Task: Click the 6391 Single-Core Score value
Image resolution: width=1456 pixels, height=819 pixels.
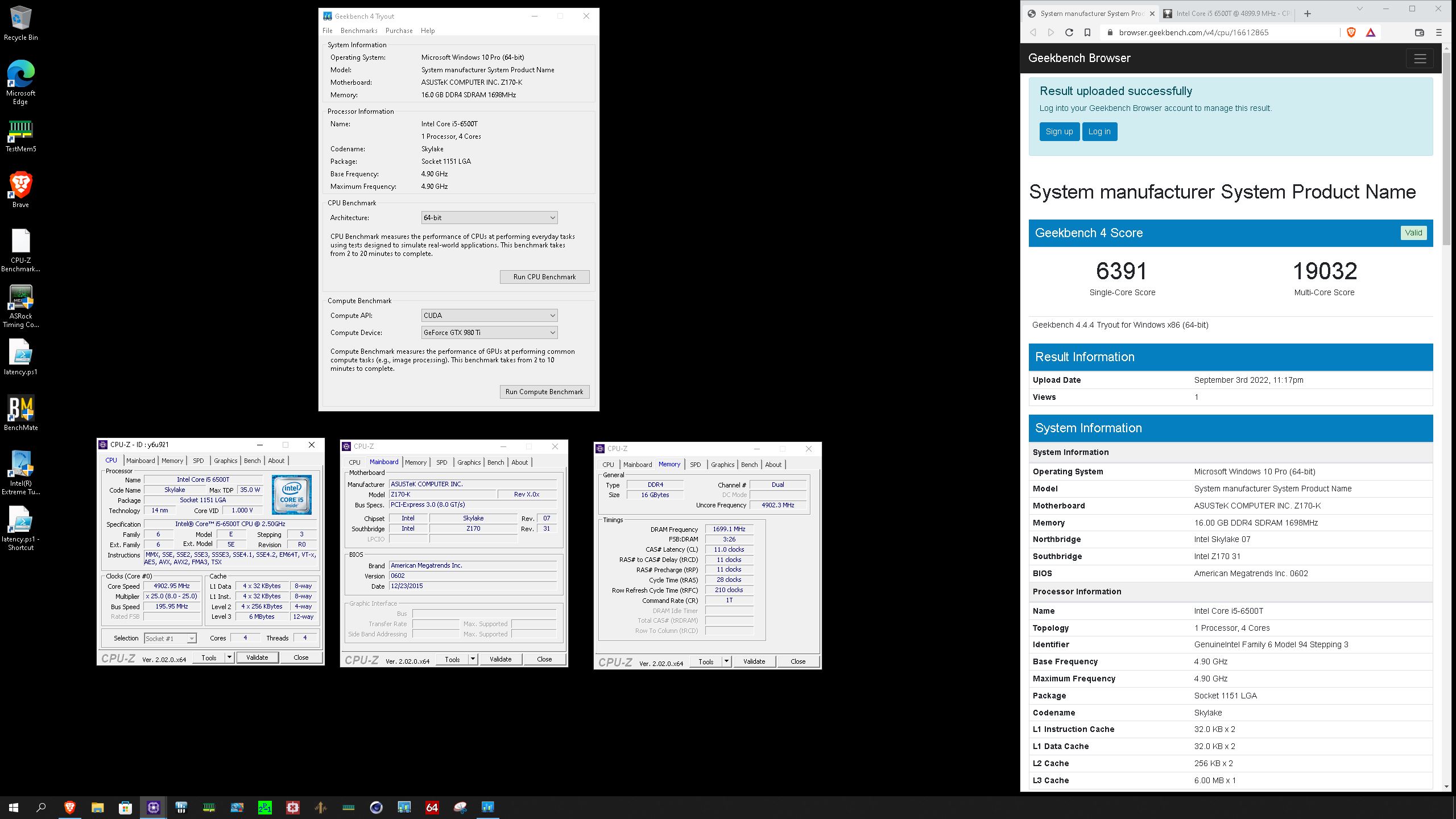Action: coord(1122,271)
